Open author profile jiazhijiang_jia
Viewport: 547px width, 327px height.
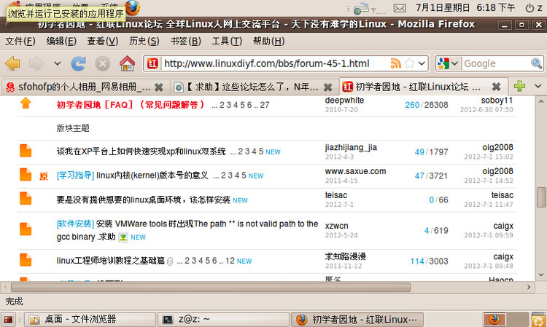pyautogui.click(x=351, y=147)
